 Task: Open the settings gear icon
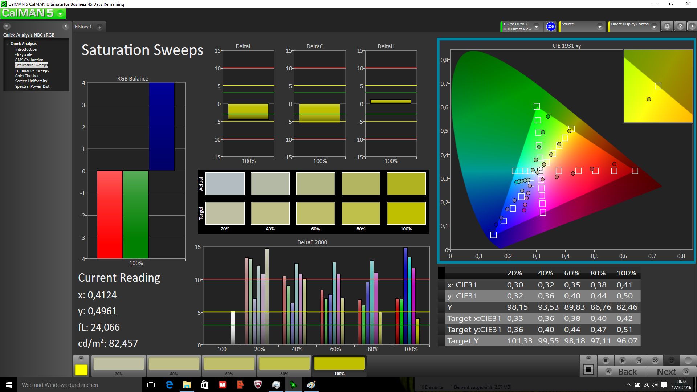tap(667, 26)
